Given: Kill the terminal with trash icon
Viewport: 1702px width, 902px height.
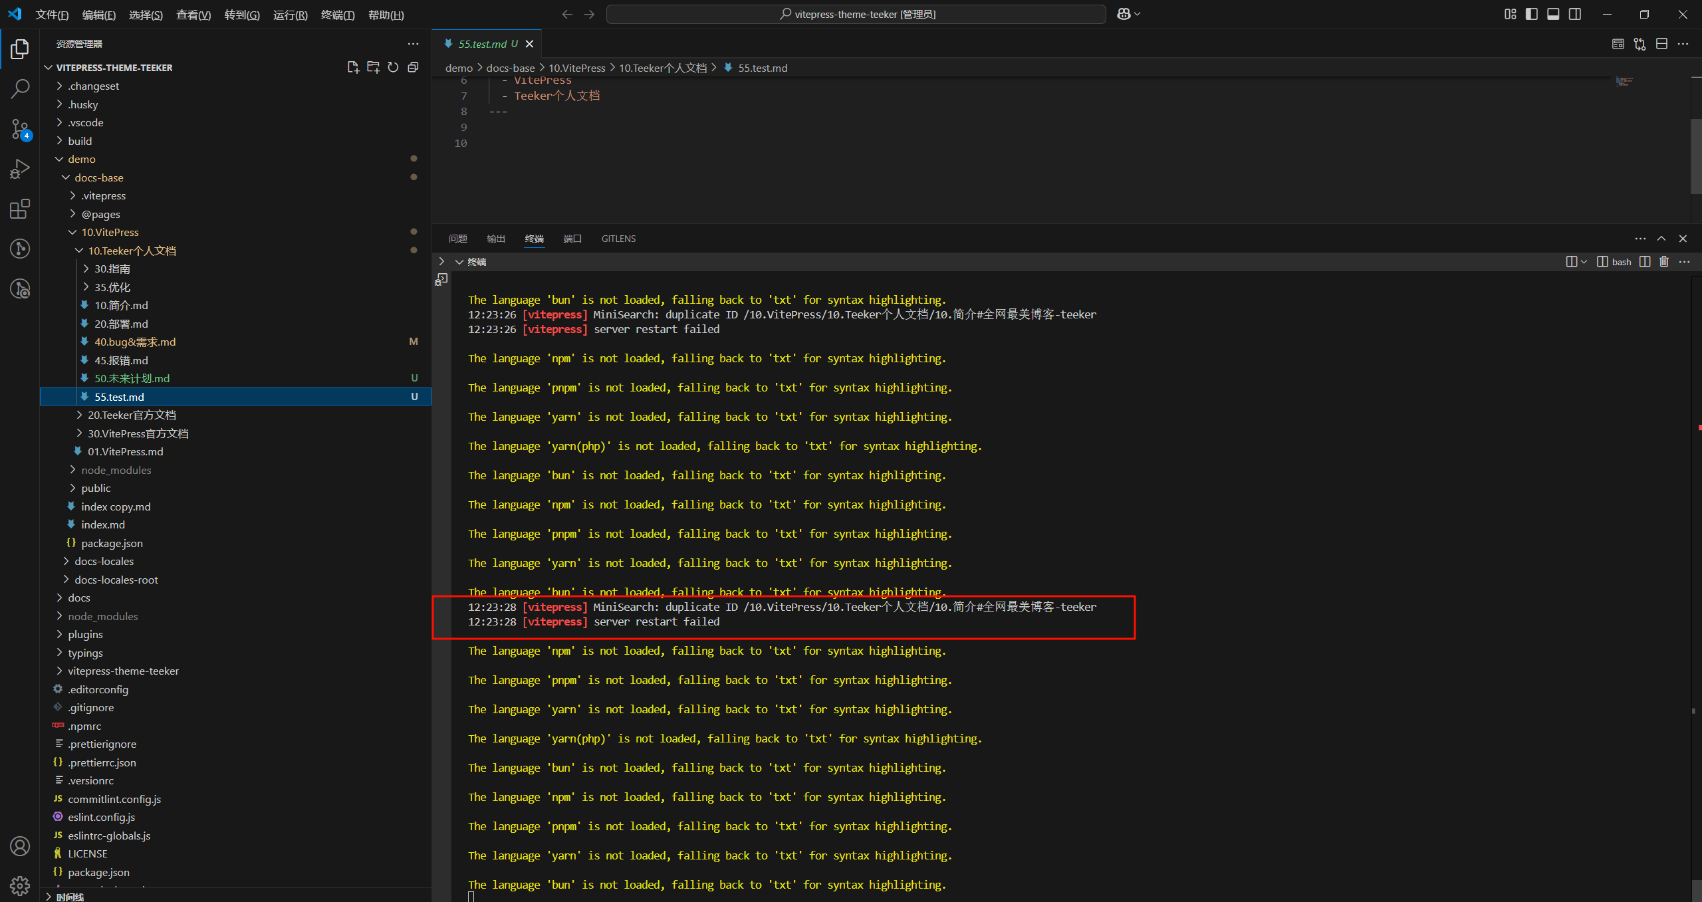Looking at the screenshot, I should (x=1664, y=262).
